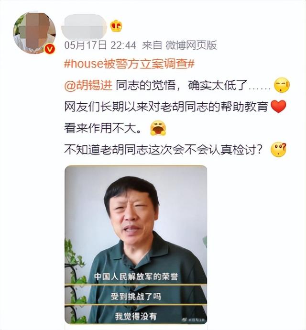Click the post text 不知道老胡同志这次会不会认真检讨
This screenshot has height=330, width=306.
(x=164, y=149)
